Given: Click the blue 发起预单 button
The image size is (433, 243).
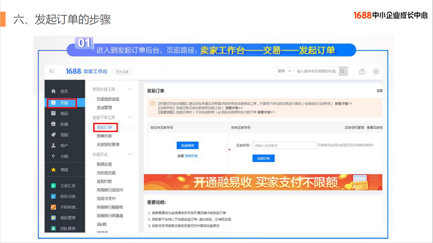Looking at the screenshot, I should tap(187, 145).
